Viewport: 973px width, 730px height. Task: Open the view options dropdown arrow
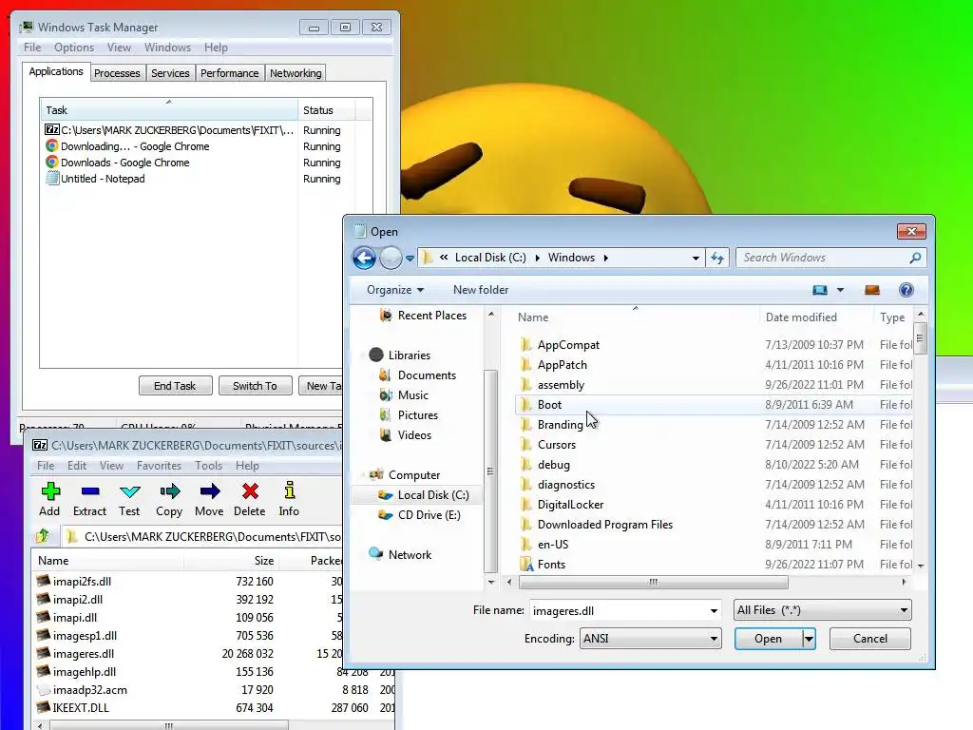[x=840, y=290]
